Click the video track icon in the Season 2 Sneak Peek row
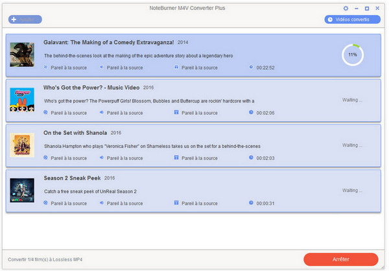 click(x=45, y=203)
